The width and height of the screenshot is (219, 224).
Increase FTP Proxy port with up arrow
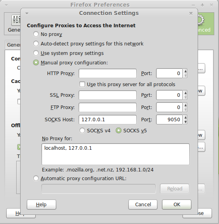point(185,105)
